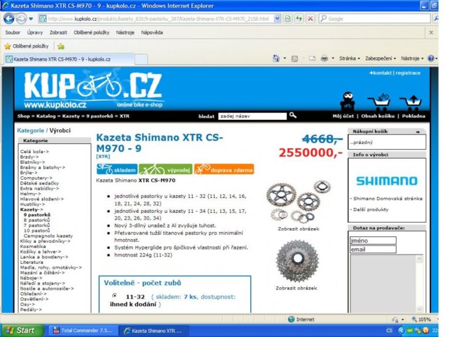Screen dimensions: 449x337
Task: Click the Refresh page icon
Action: pos(299,18)
